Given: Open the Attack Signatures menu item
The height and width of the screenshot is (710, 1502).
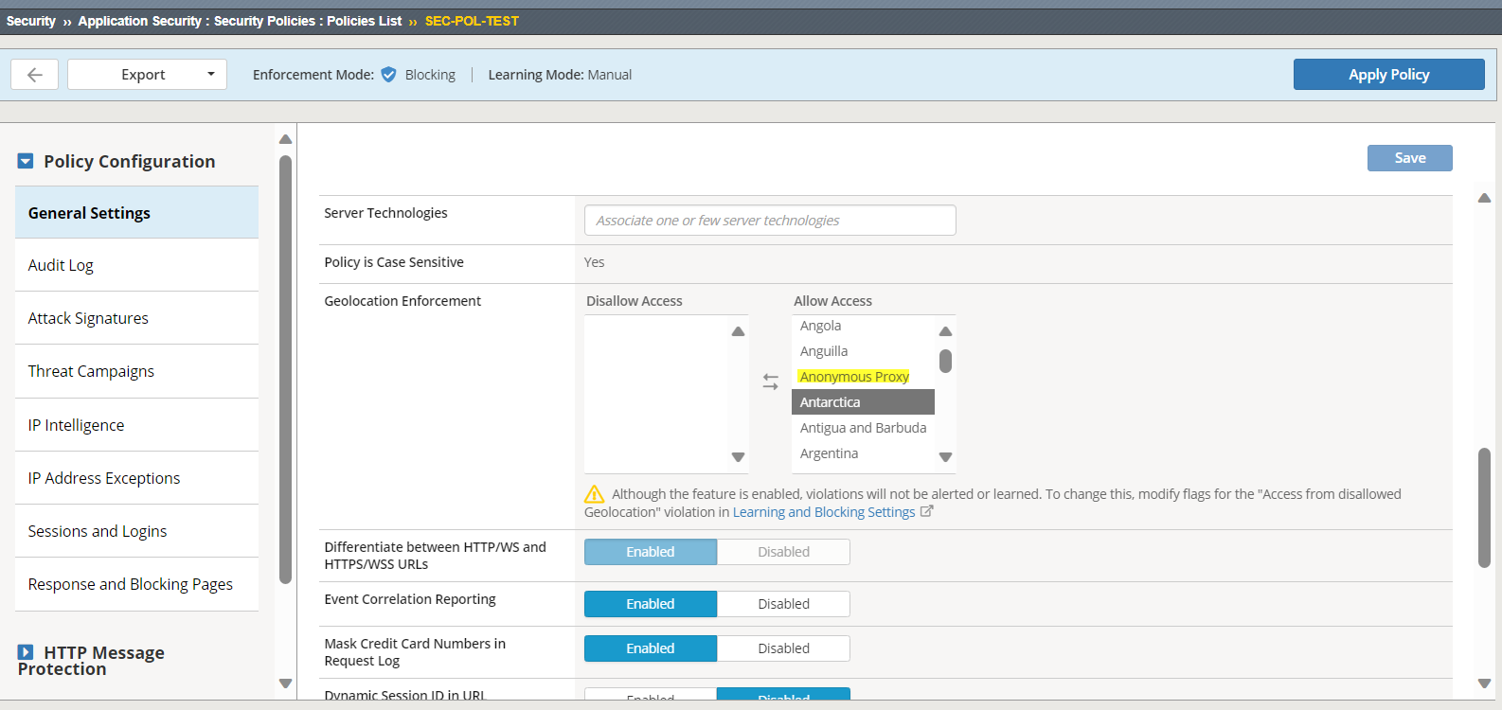Looking at the screenshot, I should [x=88, y=318].
